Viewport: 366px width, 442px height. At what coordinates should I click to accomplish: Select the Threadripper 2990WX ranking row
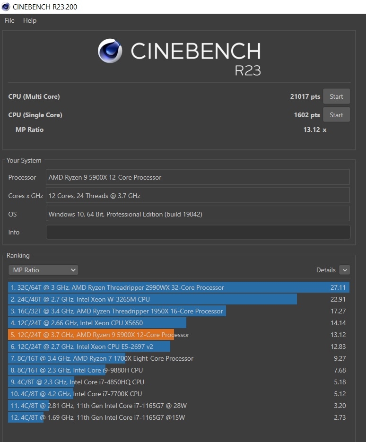(179, 287)
